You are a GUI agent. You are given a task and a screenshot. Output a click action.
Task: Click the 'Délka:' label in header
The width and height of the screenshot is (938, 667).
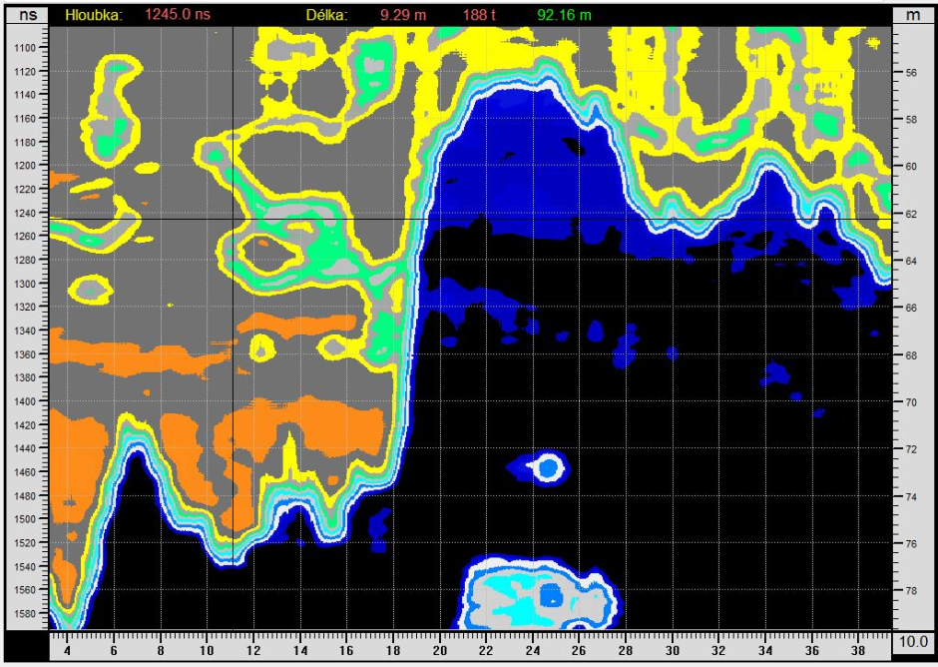326,15
